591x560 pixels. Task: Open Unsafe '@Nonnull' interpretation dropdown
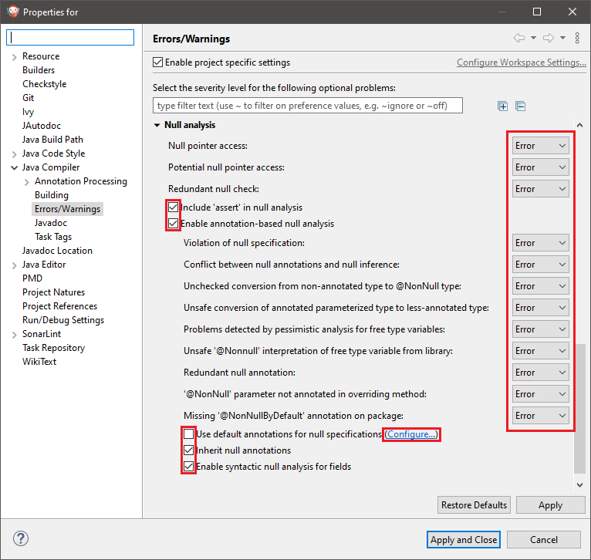click(x=541, y=351)
